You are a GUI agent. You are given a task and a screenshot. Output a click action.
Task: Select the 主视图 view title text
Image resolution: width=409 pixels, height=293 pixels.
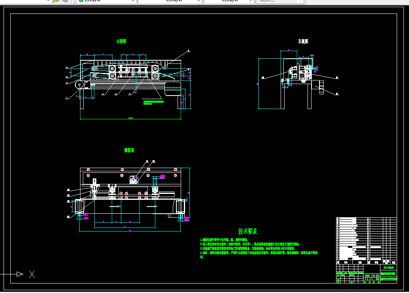click(121, 41)
